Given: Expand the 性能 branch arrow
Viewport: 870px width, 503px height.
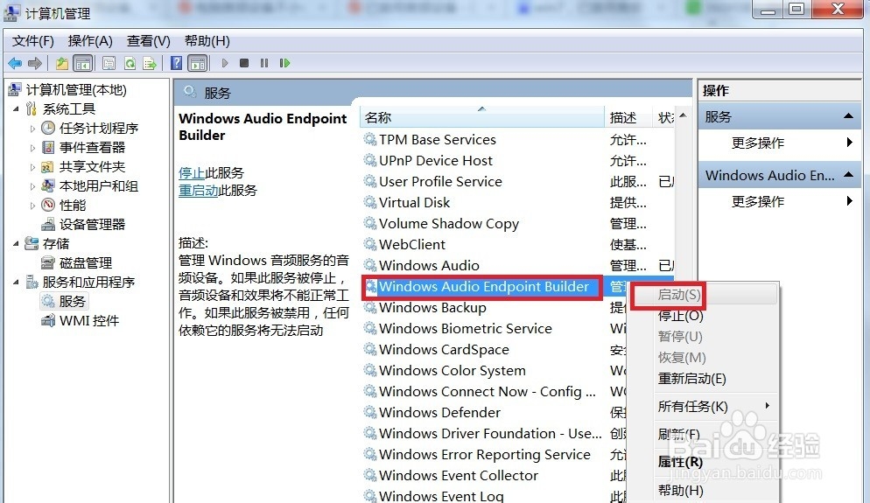Looking at the screenshot, I should pos(32,206).
